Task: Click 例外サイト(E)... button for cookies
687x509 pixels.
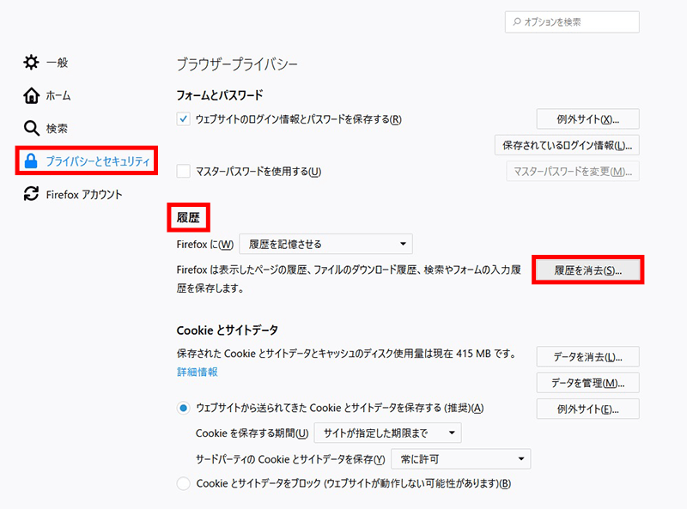Action: pyautogui.click(x=587, y=409)
